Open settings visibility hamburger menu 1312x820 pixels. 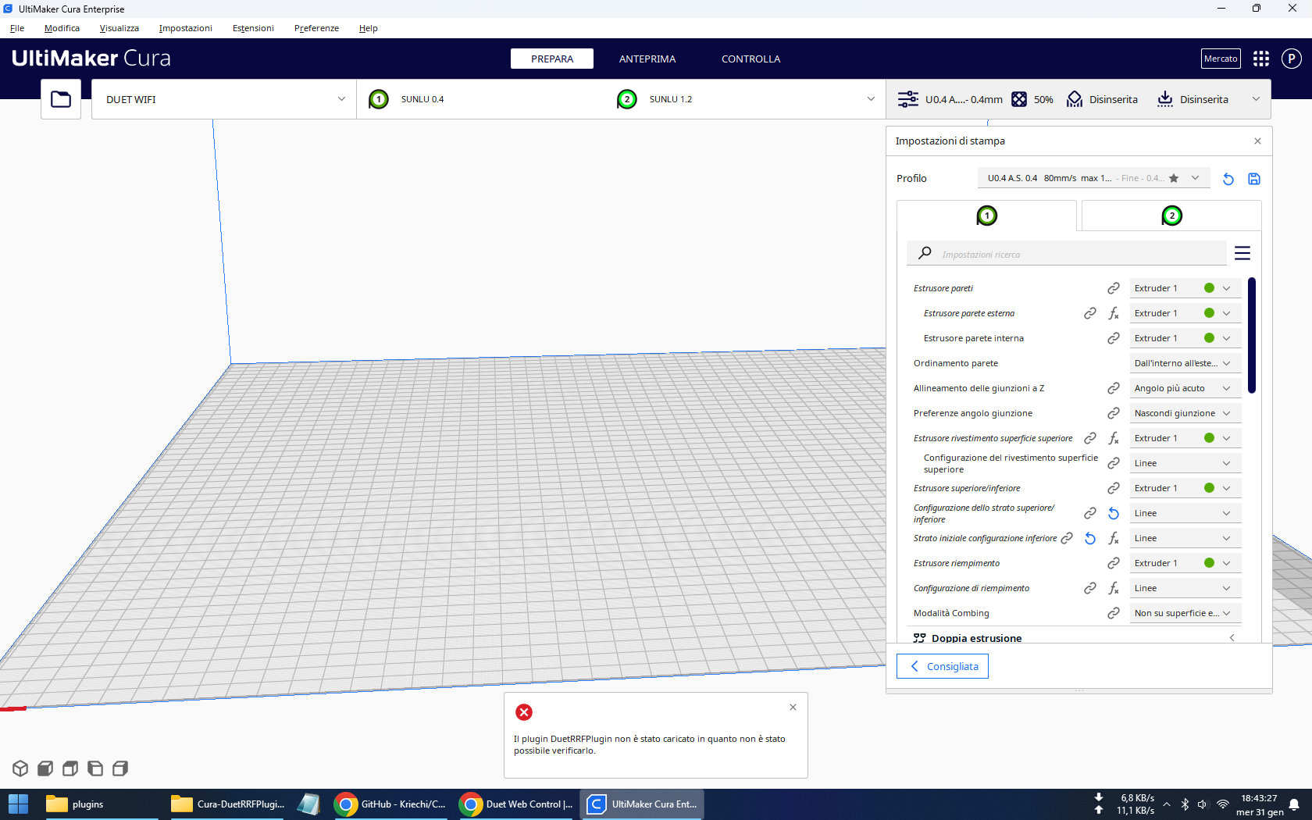[x=1242, y=253]
